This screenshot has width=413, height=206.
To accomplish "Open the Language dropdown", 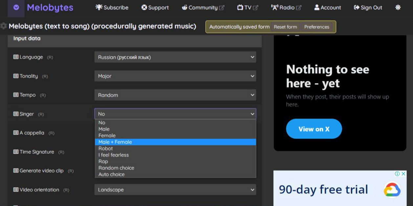I will 175,57.
